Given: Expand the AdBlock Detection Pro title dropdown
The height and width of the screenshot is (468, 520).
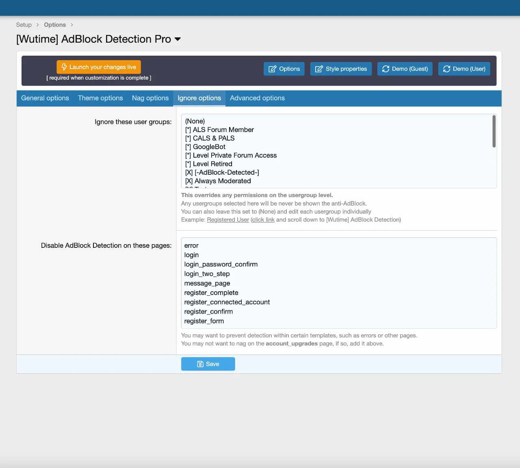Looking at the screenshot, I should pos(178,39).
